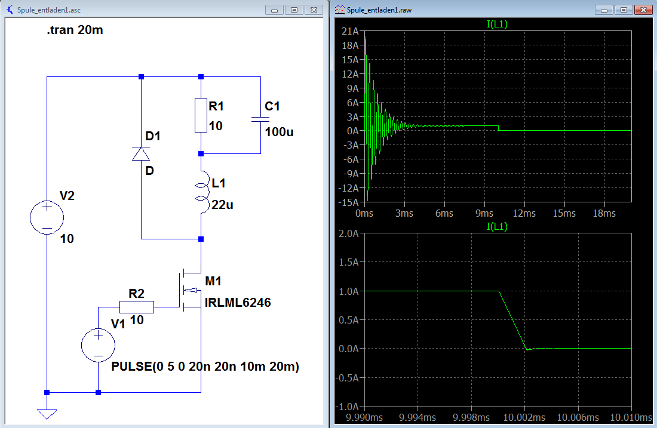This screenshot has height=428, width=657.
Task: Click the V2 value '10' label
Action: (x=67, y=239)
